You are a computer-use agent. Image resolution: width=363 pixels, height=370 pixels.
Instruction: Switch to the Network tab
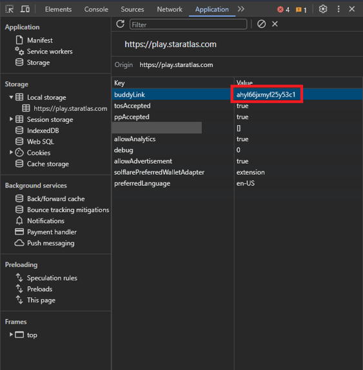coord(170,10)
